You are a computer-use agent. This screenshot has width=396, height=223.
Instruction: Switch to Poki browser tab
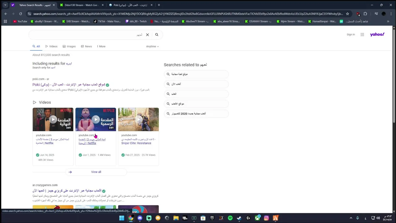tap(130, 5)
